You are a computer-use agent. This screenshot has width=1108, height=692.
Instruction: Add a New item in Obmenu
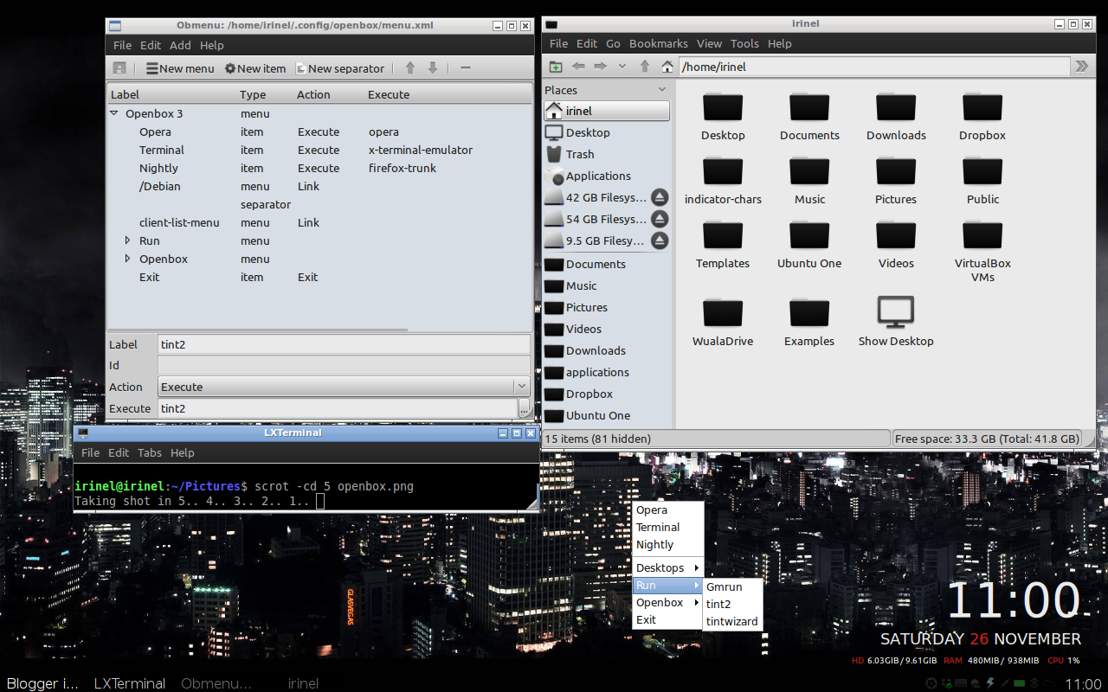[x=254, y=68]
